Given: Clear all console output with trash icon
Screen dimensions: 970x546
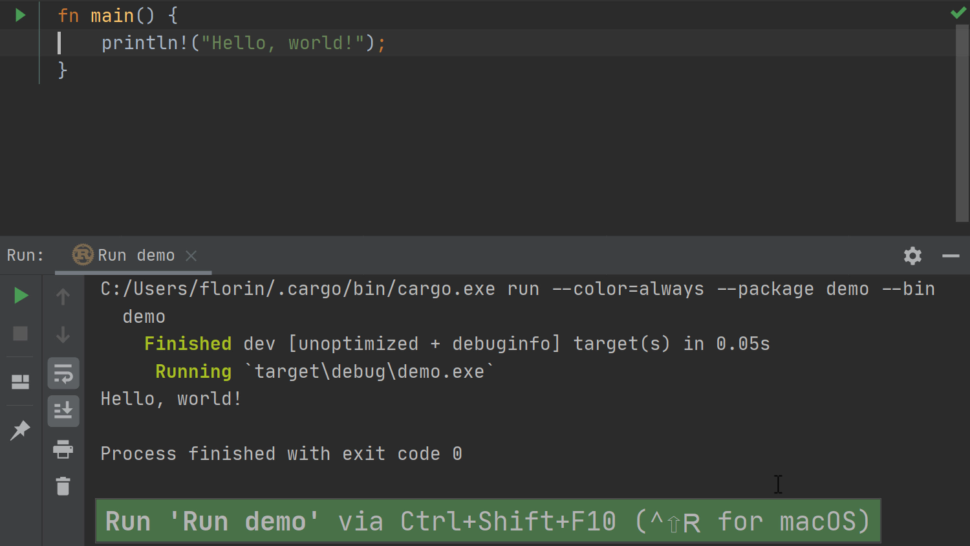Looking at the screenshot, I should [x=63, y=486].
